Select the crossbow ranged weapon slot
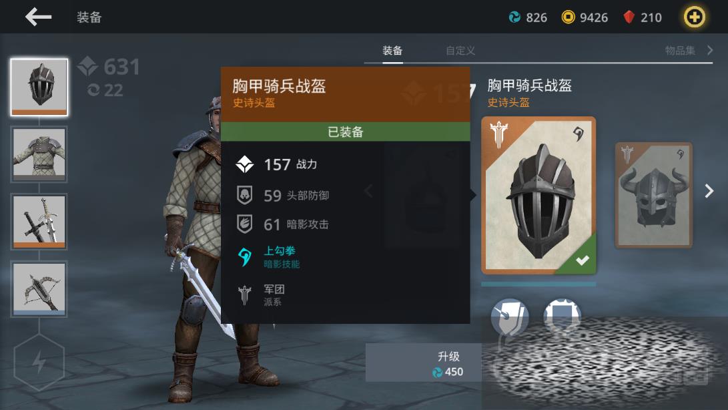This screenshot has height=410, width=728. pos(39,288)
